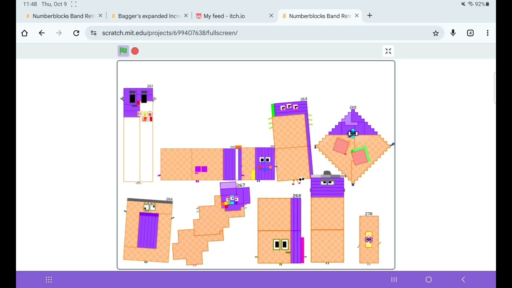The width and height of the screenshot is (512, 288).
Task: Open the Chrome three-dot menu
Action: 488,33
